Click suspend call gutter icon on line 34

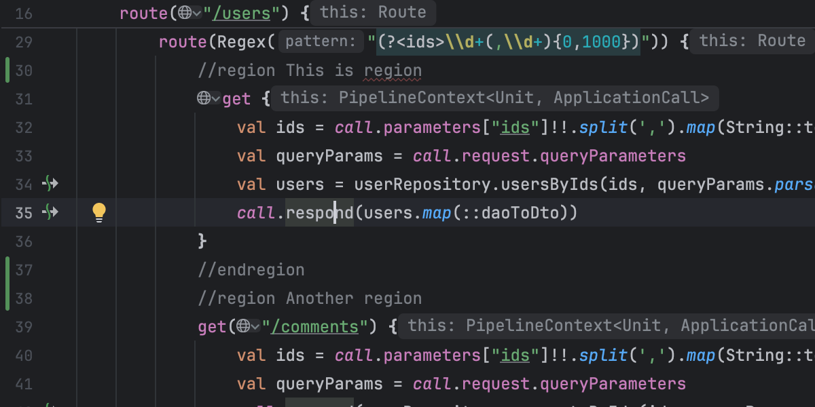tap(50, 184)
